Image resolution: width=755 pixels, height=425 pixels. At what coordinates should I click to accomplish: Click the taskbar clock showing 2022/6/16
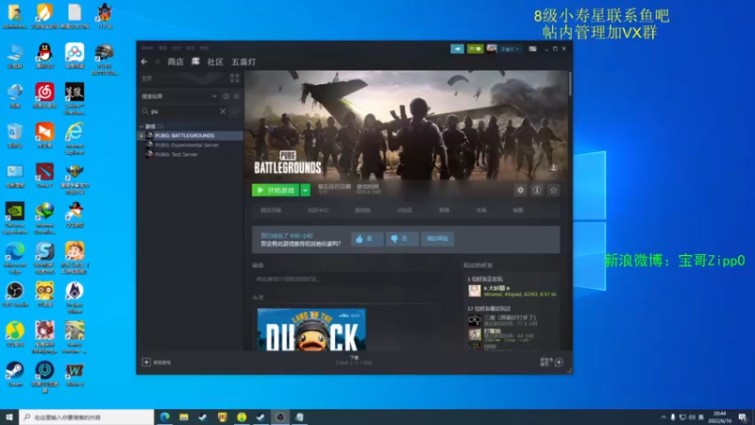pyautogui.click(x=720, y=416)
